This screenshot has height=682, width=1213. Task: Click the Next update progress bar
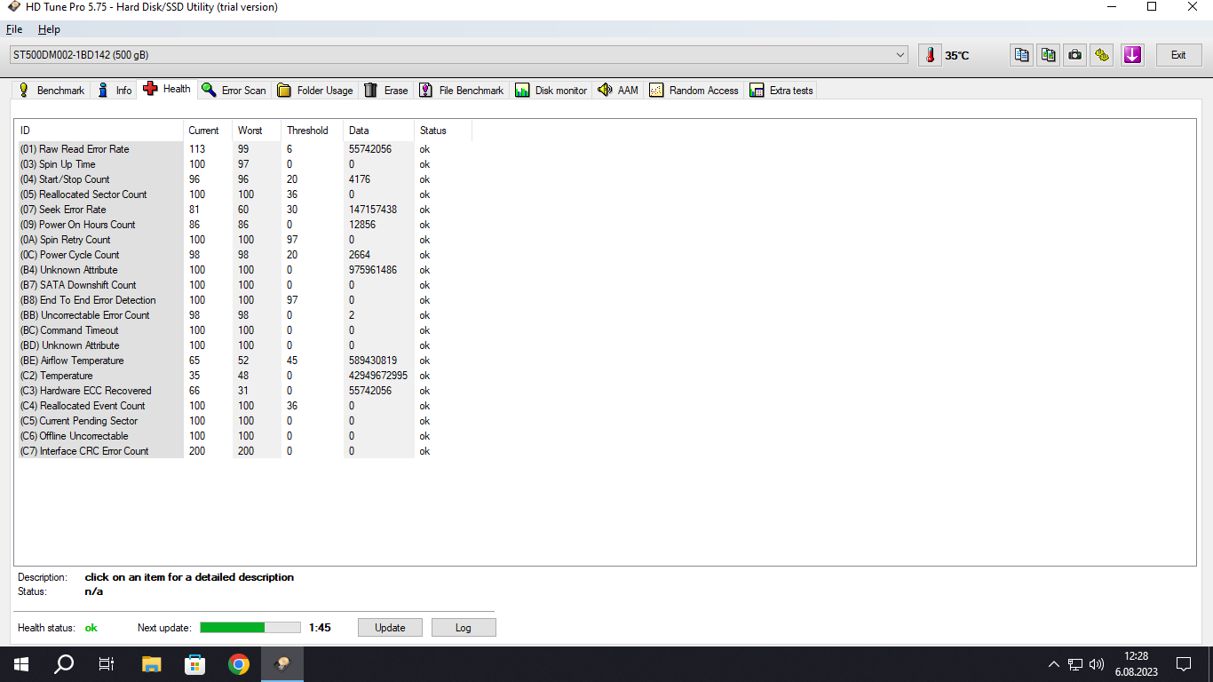250,628
